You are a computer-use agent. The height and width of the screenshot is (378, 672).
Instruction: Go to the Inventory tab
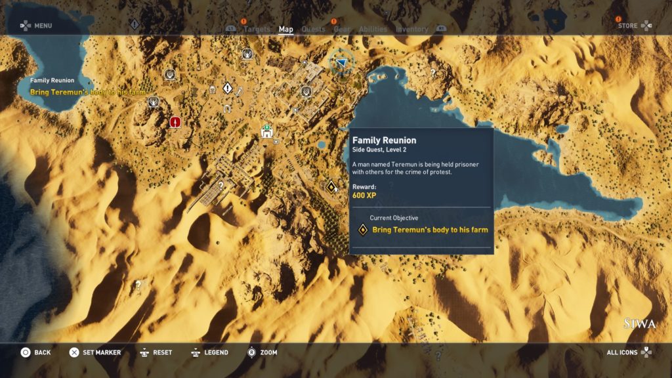(x=411, y=29)
